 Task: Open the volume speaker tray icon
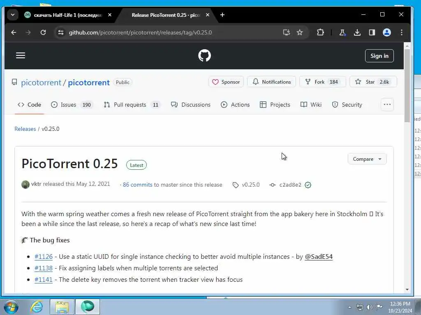click(370, 307)
